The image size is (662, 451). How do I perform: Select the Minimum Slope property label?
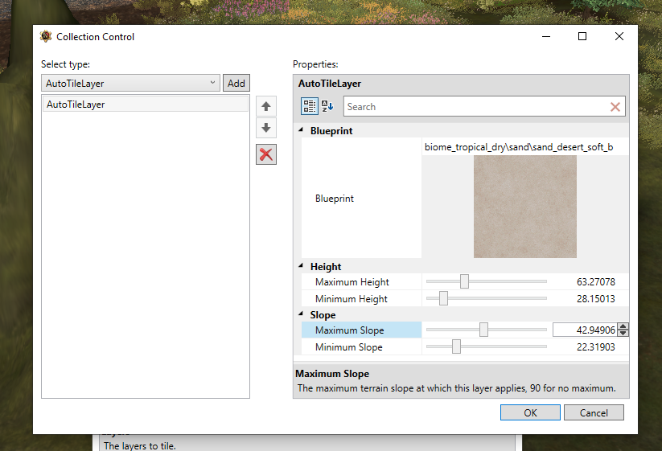349,347
